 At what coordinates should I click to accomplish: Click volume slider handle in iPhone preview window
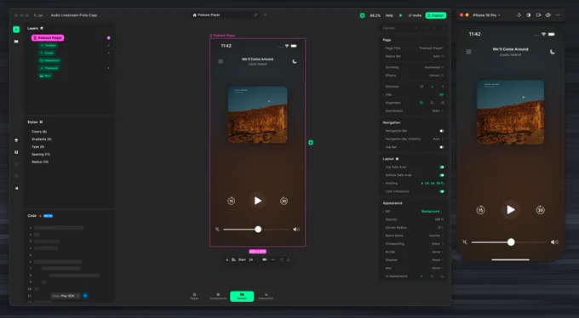[x=511, y=242]
